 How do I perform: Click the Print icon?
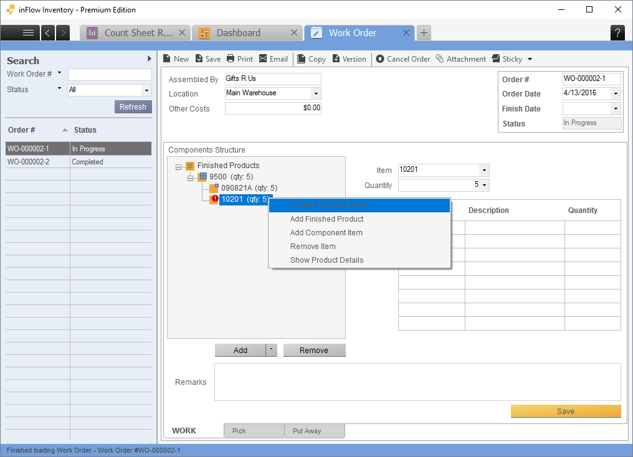tap(231, 59)
